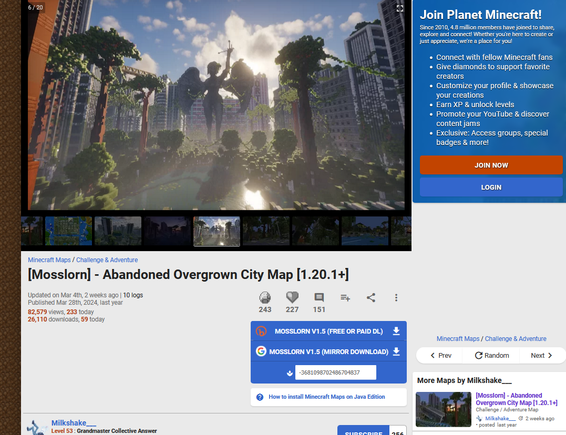Share this map using share icon
This screenshot has width=566, height=435.
point(371,297)
